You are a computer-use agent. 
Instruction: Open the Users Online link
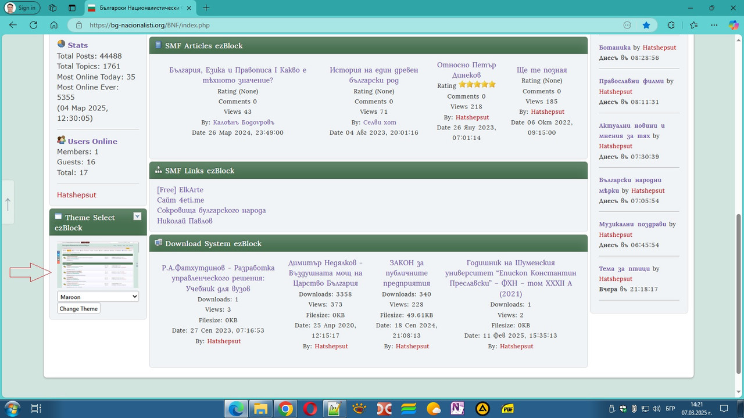(x=92, y=141)
